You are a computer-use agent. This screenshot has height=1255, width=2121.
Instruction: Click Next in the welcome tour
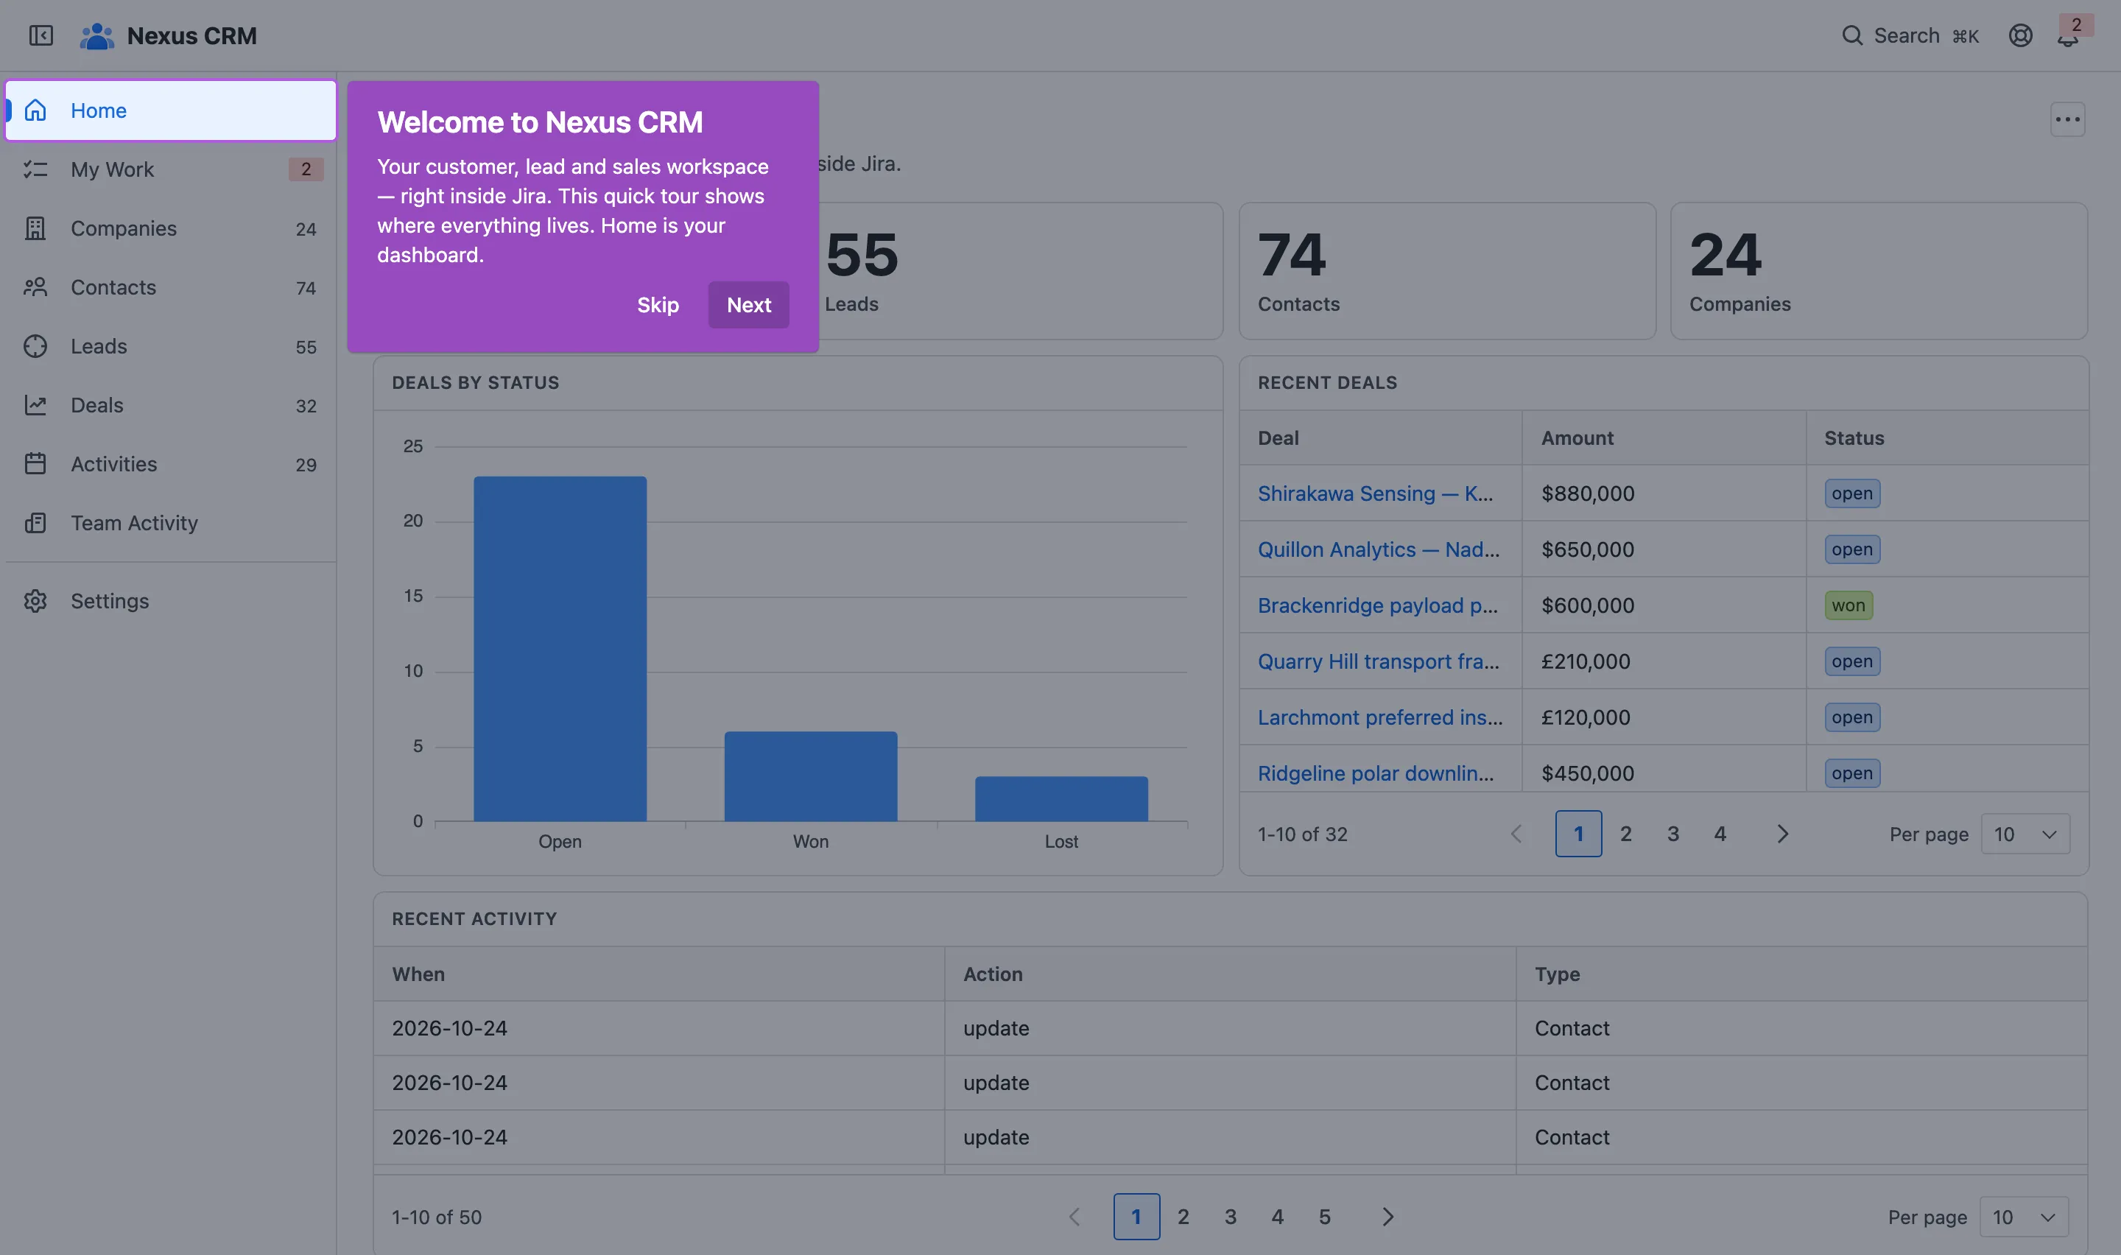748,304
